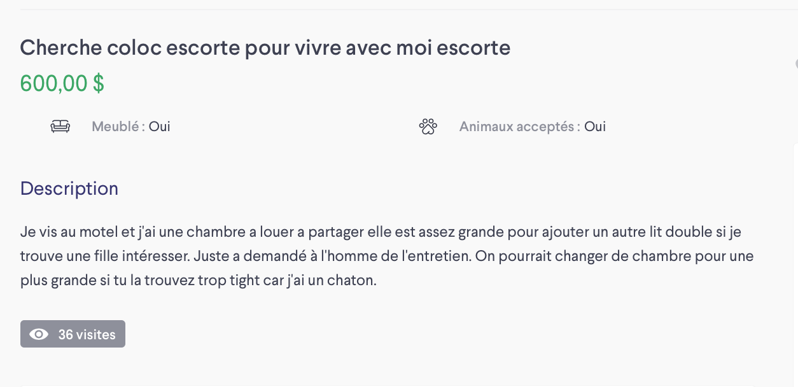Click "Oui" next to Meublé
The image size is (798, 387).
point(160,127)
